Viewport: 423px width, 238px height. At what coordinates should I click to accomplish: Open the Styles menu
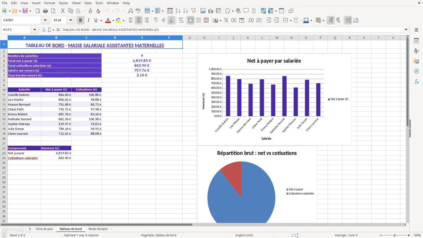tap(63, 3)
